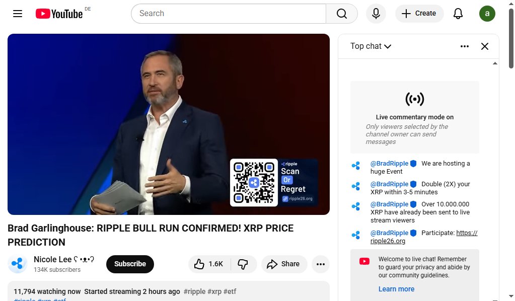Click YouTube icon in welcome notice
The image size is (515, 301).
click(364, 261)
